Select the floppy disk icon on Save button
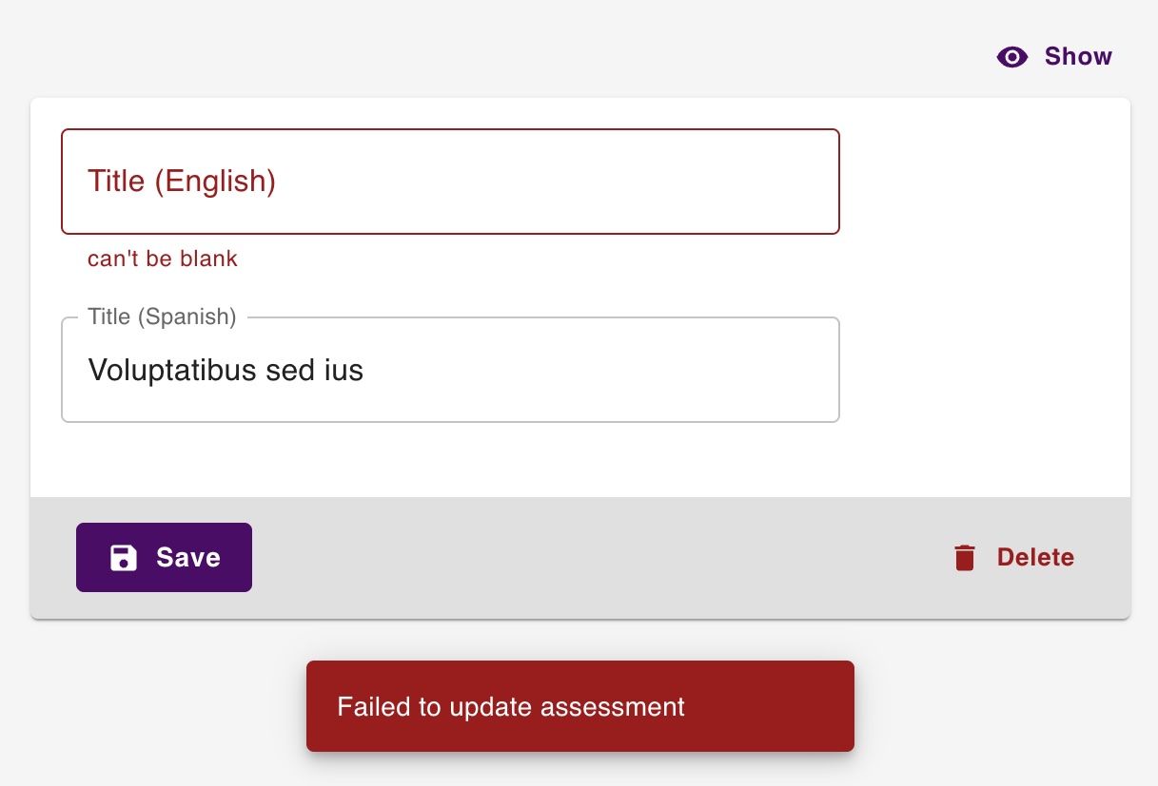Screen dimensions: 1158x786 tap(123, 558)
